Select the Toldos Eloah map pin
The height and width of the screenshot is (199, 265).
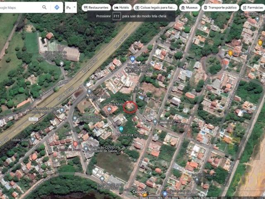[x=33, y=140]
